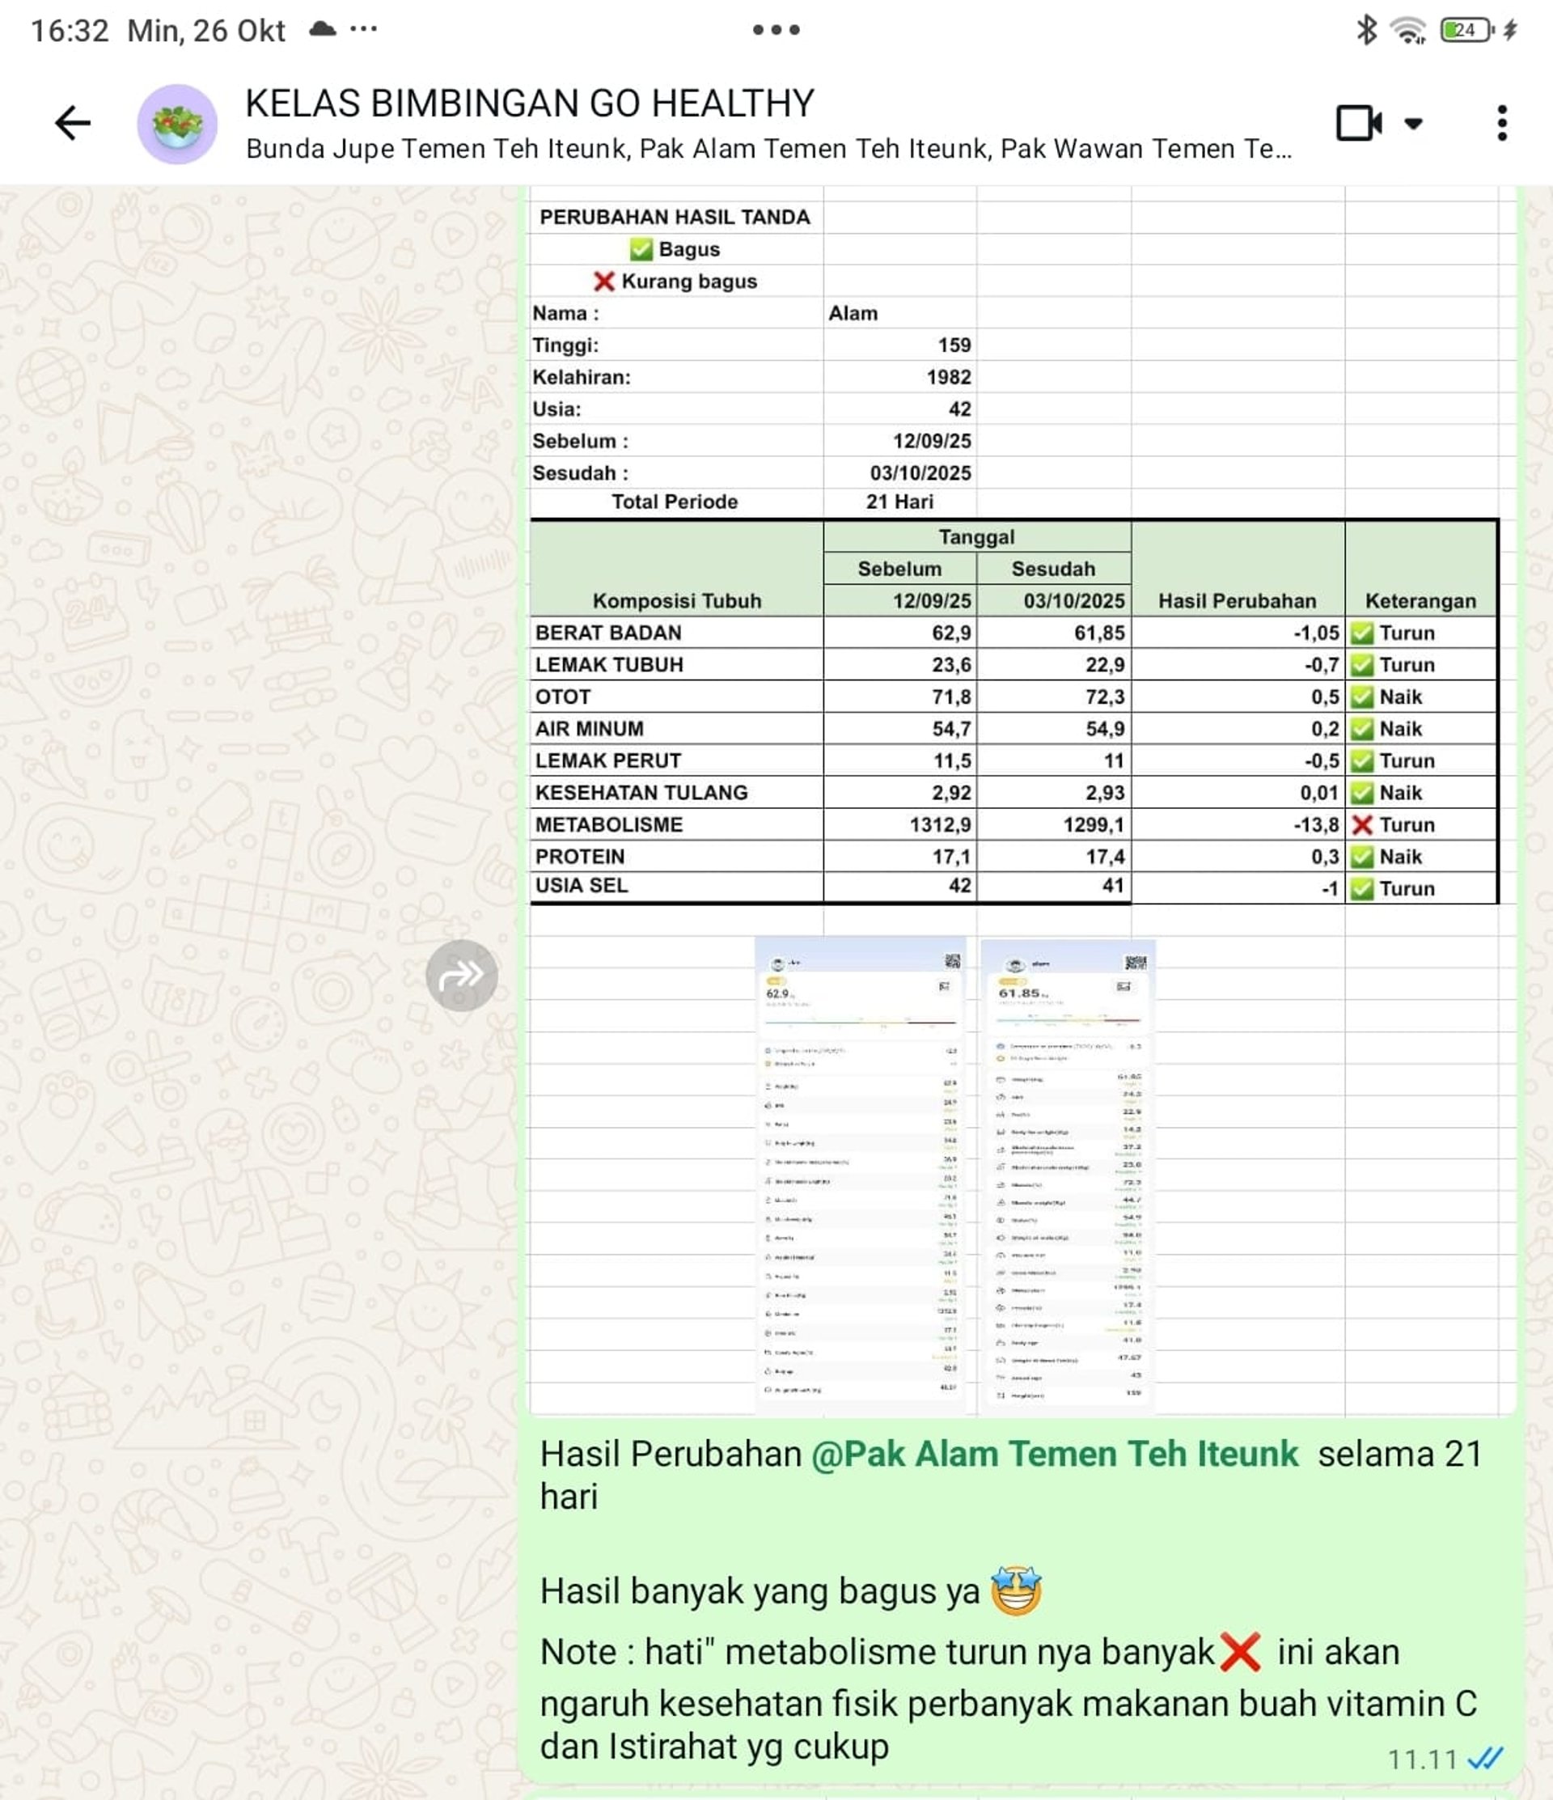Tap the cloud notification icon in status bar
This screenshot has height=1800, width=1553.
click(322, 30)
